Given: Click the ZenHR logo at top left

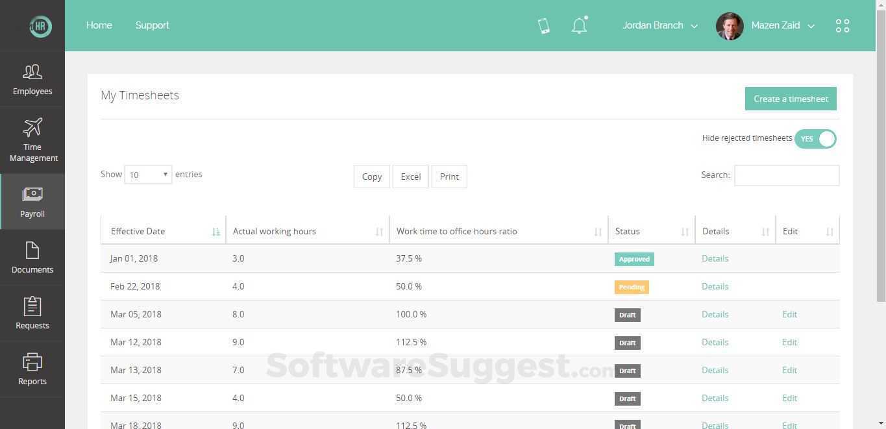Looking at the screenshot, I should click(x=40, y=25).
